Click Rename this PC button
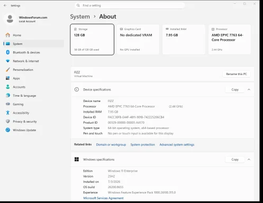The image size is (263, 203). pyautogui.click(x=237, y=74)
